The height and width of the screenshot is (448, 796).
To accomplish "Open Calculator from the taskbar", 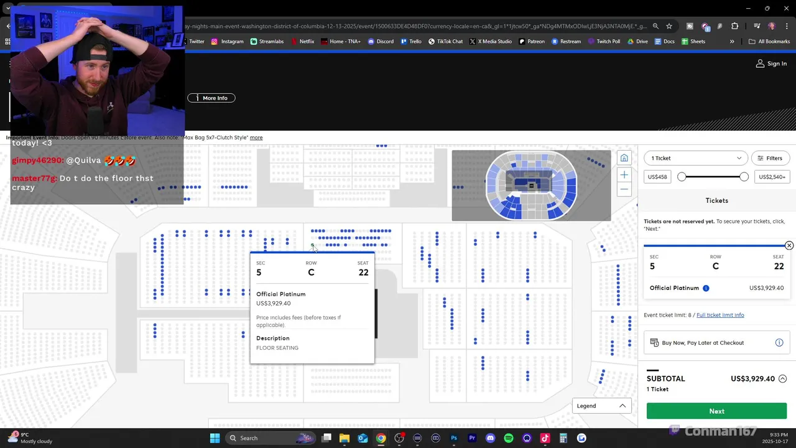I will tap(563, 438).
